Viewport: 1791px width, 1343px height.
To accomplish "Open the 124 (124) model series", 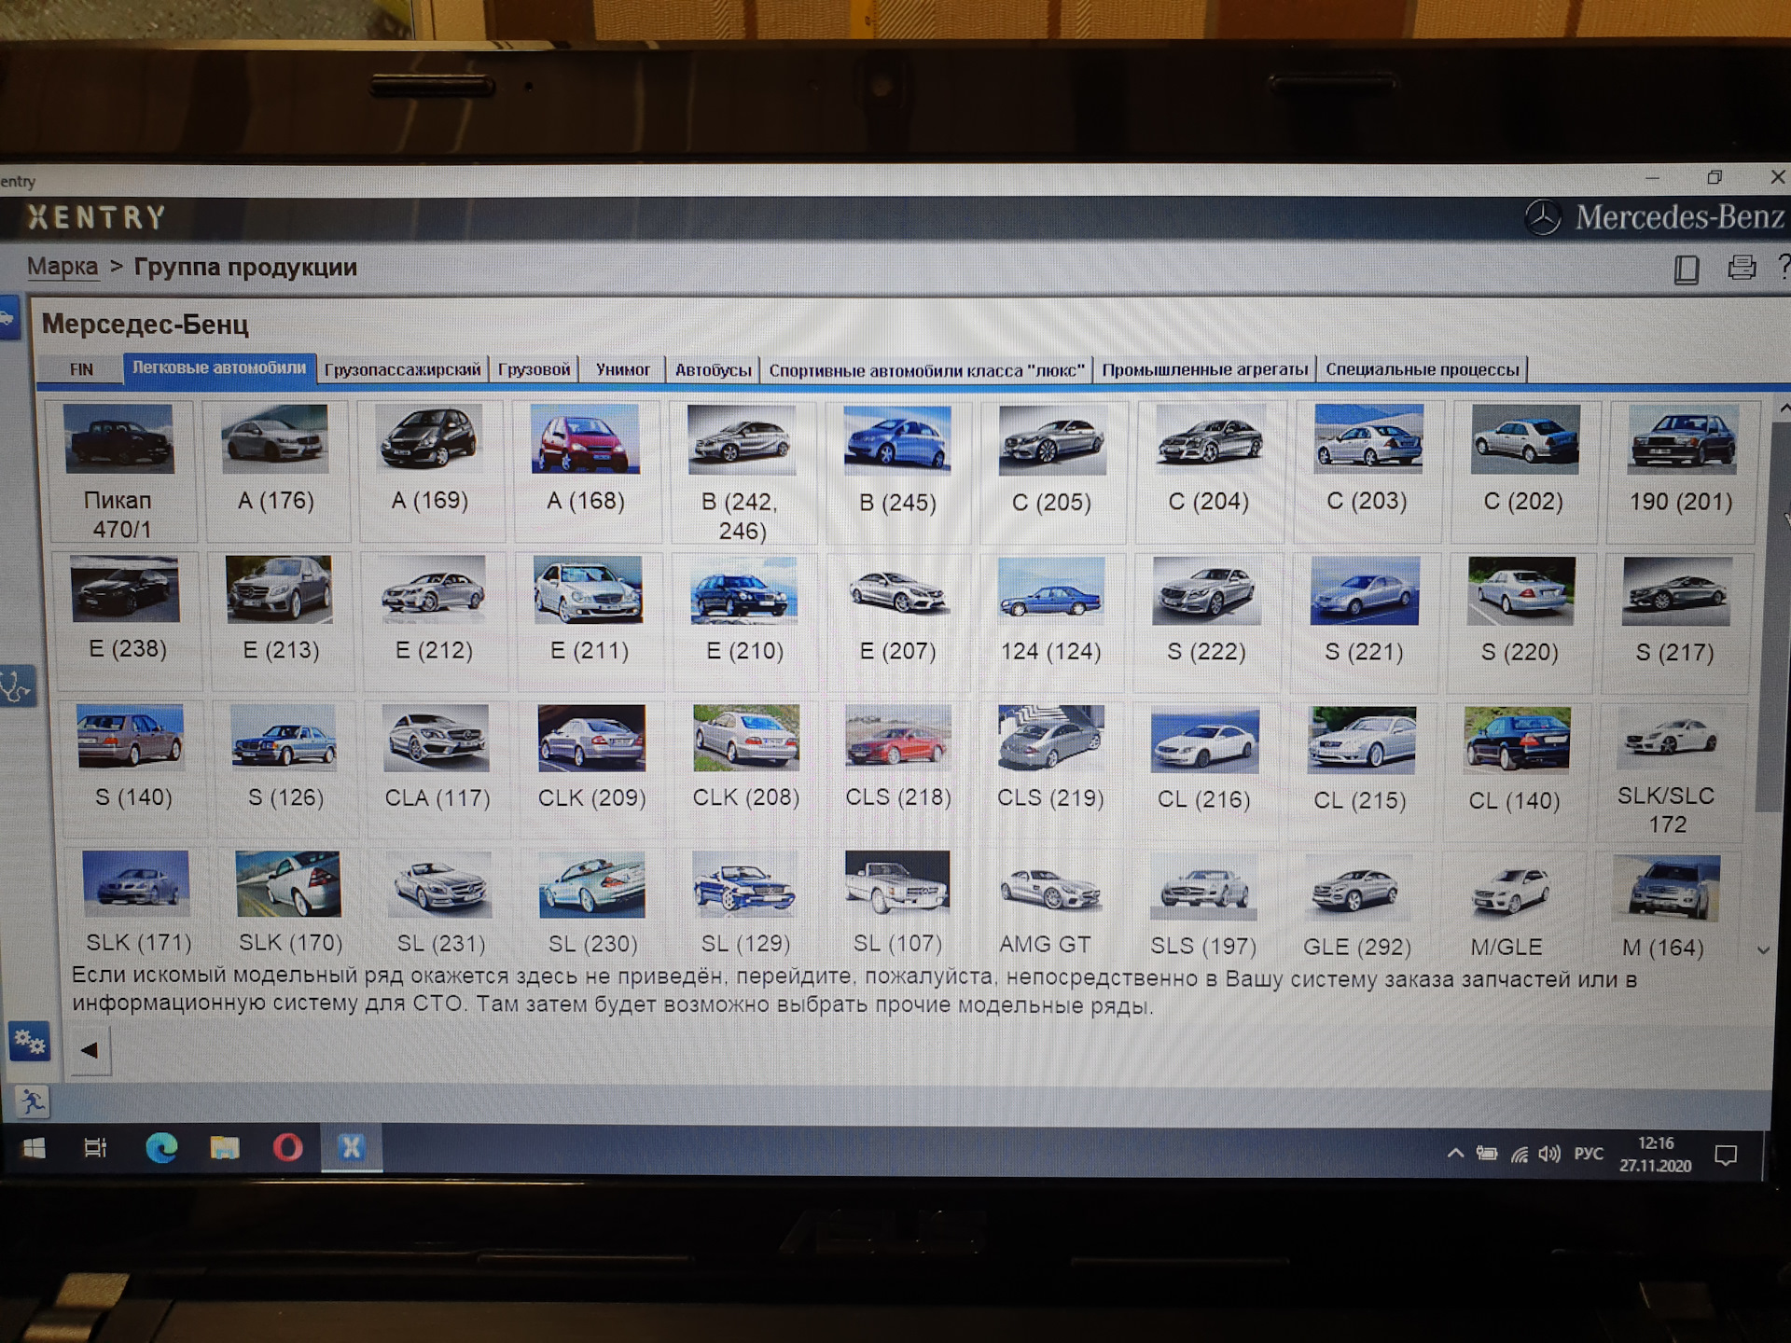I will 1051,590.
